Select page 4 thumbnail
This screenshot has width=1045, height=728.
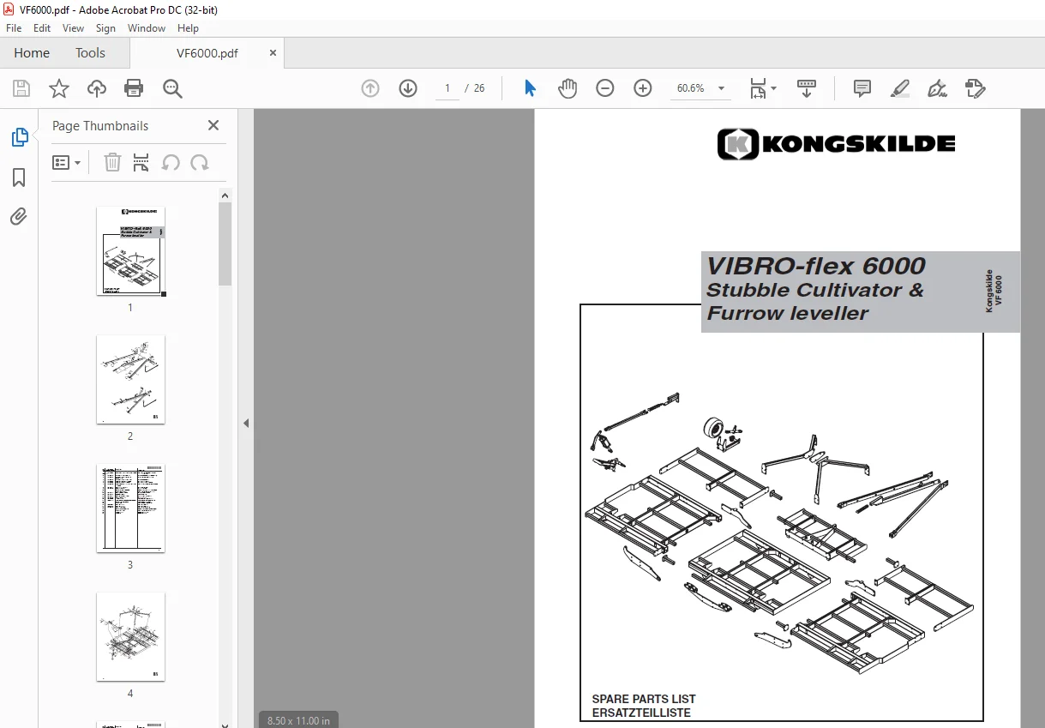pos(130,636)
